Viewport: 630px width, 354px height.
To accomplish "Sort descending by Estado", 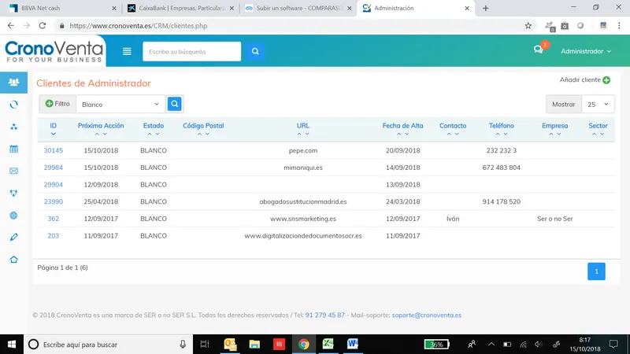I will [157, 134].
